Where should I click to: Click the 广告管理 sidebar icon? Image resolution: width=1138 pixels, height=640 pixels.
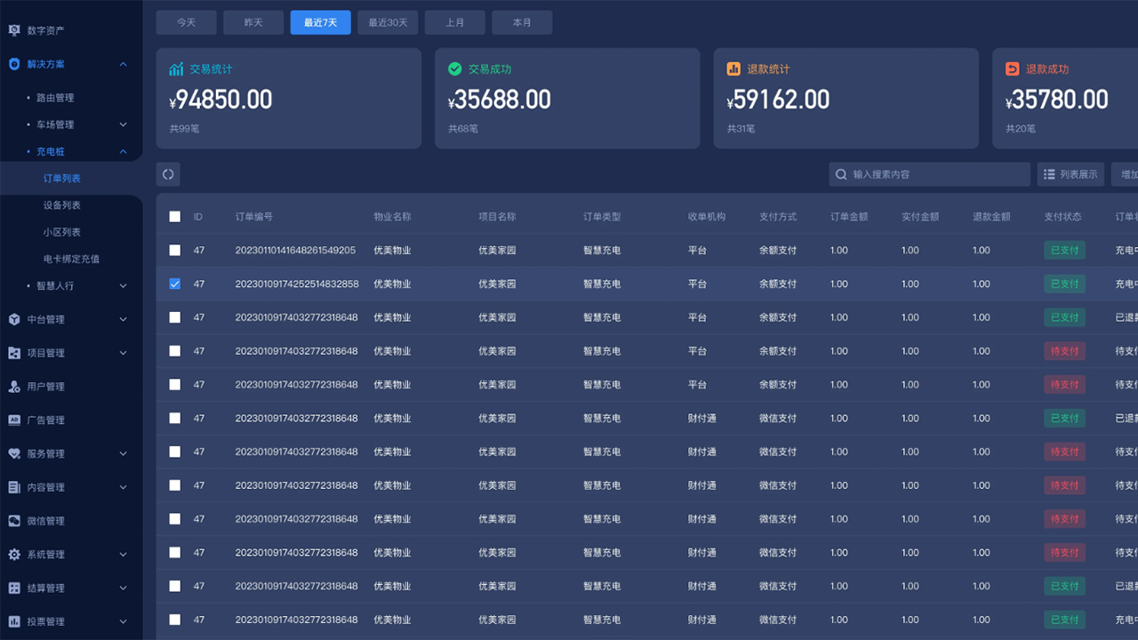pos(14,420)
